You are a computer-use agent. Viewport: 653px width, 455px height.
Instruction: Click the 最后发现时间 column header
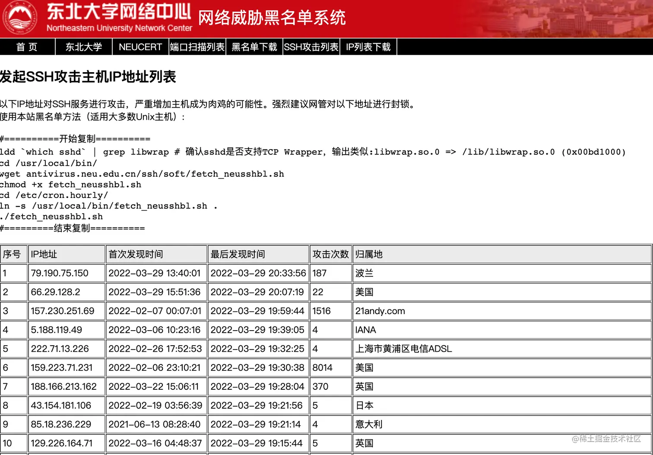click(x=258, y=254)
